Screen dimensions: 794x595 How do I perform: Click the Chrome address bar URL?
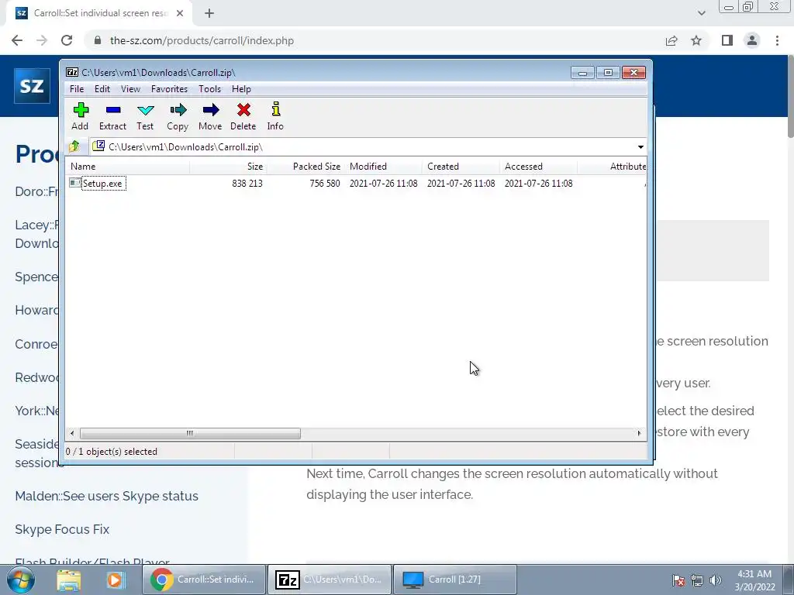coord(202,40)
